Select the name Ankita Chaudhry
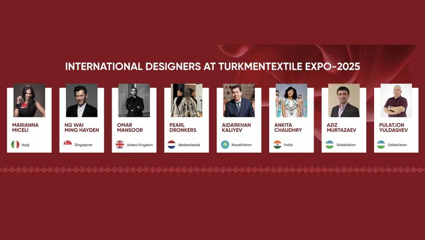This screenshot has width=425, height=240. (x=288, y=127)
